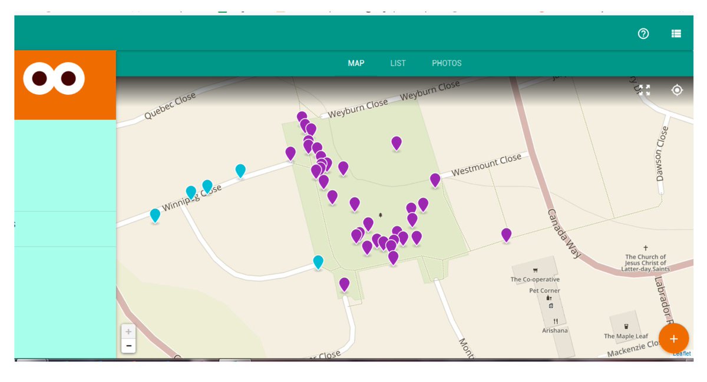707x382 pixels.
Task: Select blue marker at path junction south
Action: click(318, 262)
